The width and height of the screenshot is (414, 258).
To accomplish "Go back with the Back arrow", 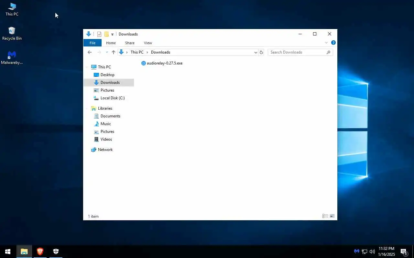I will click(90, 52).
